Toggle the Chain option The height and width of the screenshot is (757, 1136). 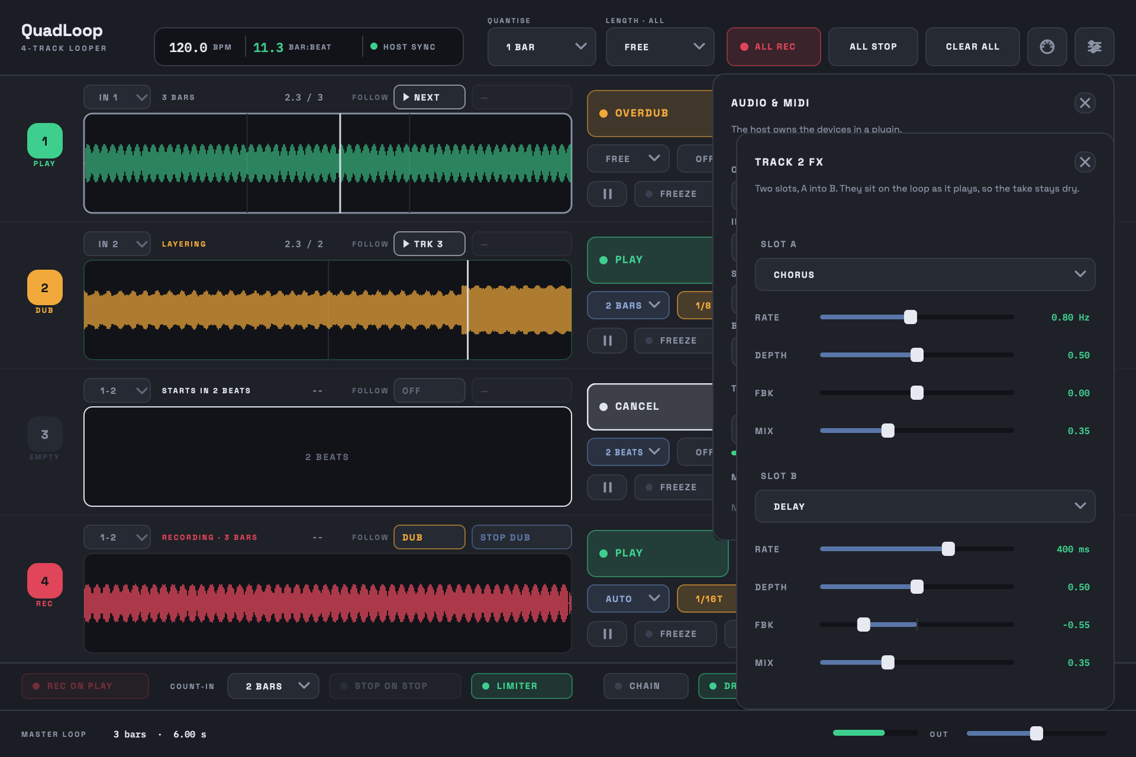pos(646,686)
